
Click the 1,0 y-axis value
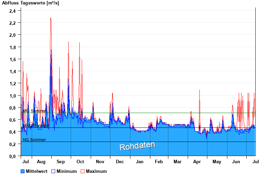(x=12, y=96)
